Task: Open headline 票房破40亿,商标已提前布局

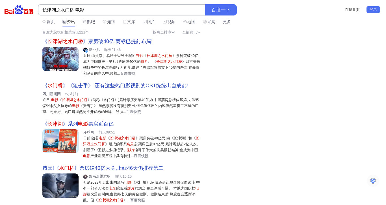Action: (x=97, y=41)
